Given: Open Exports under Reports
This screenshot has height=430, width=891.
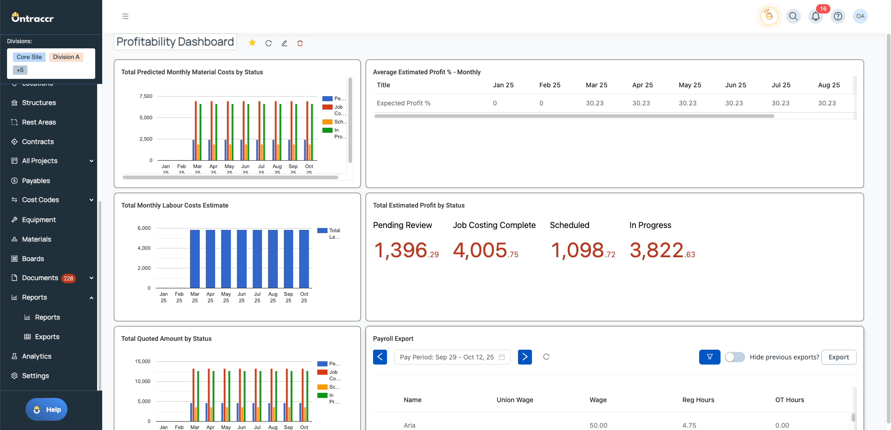Looking at the screenshot, I should [x=47, y=337].
